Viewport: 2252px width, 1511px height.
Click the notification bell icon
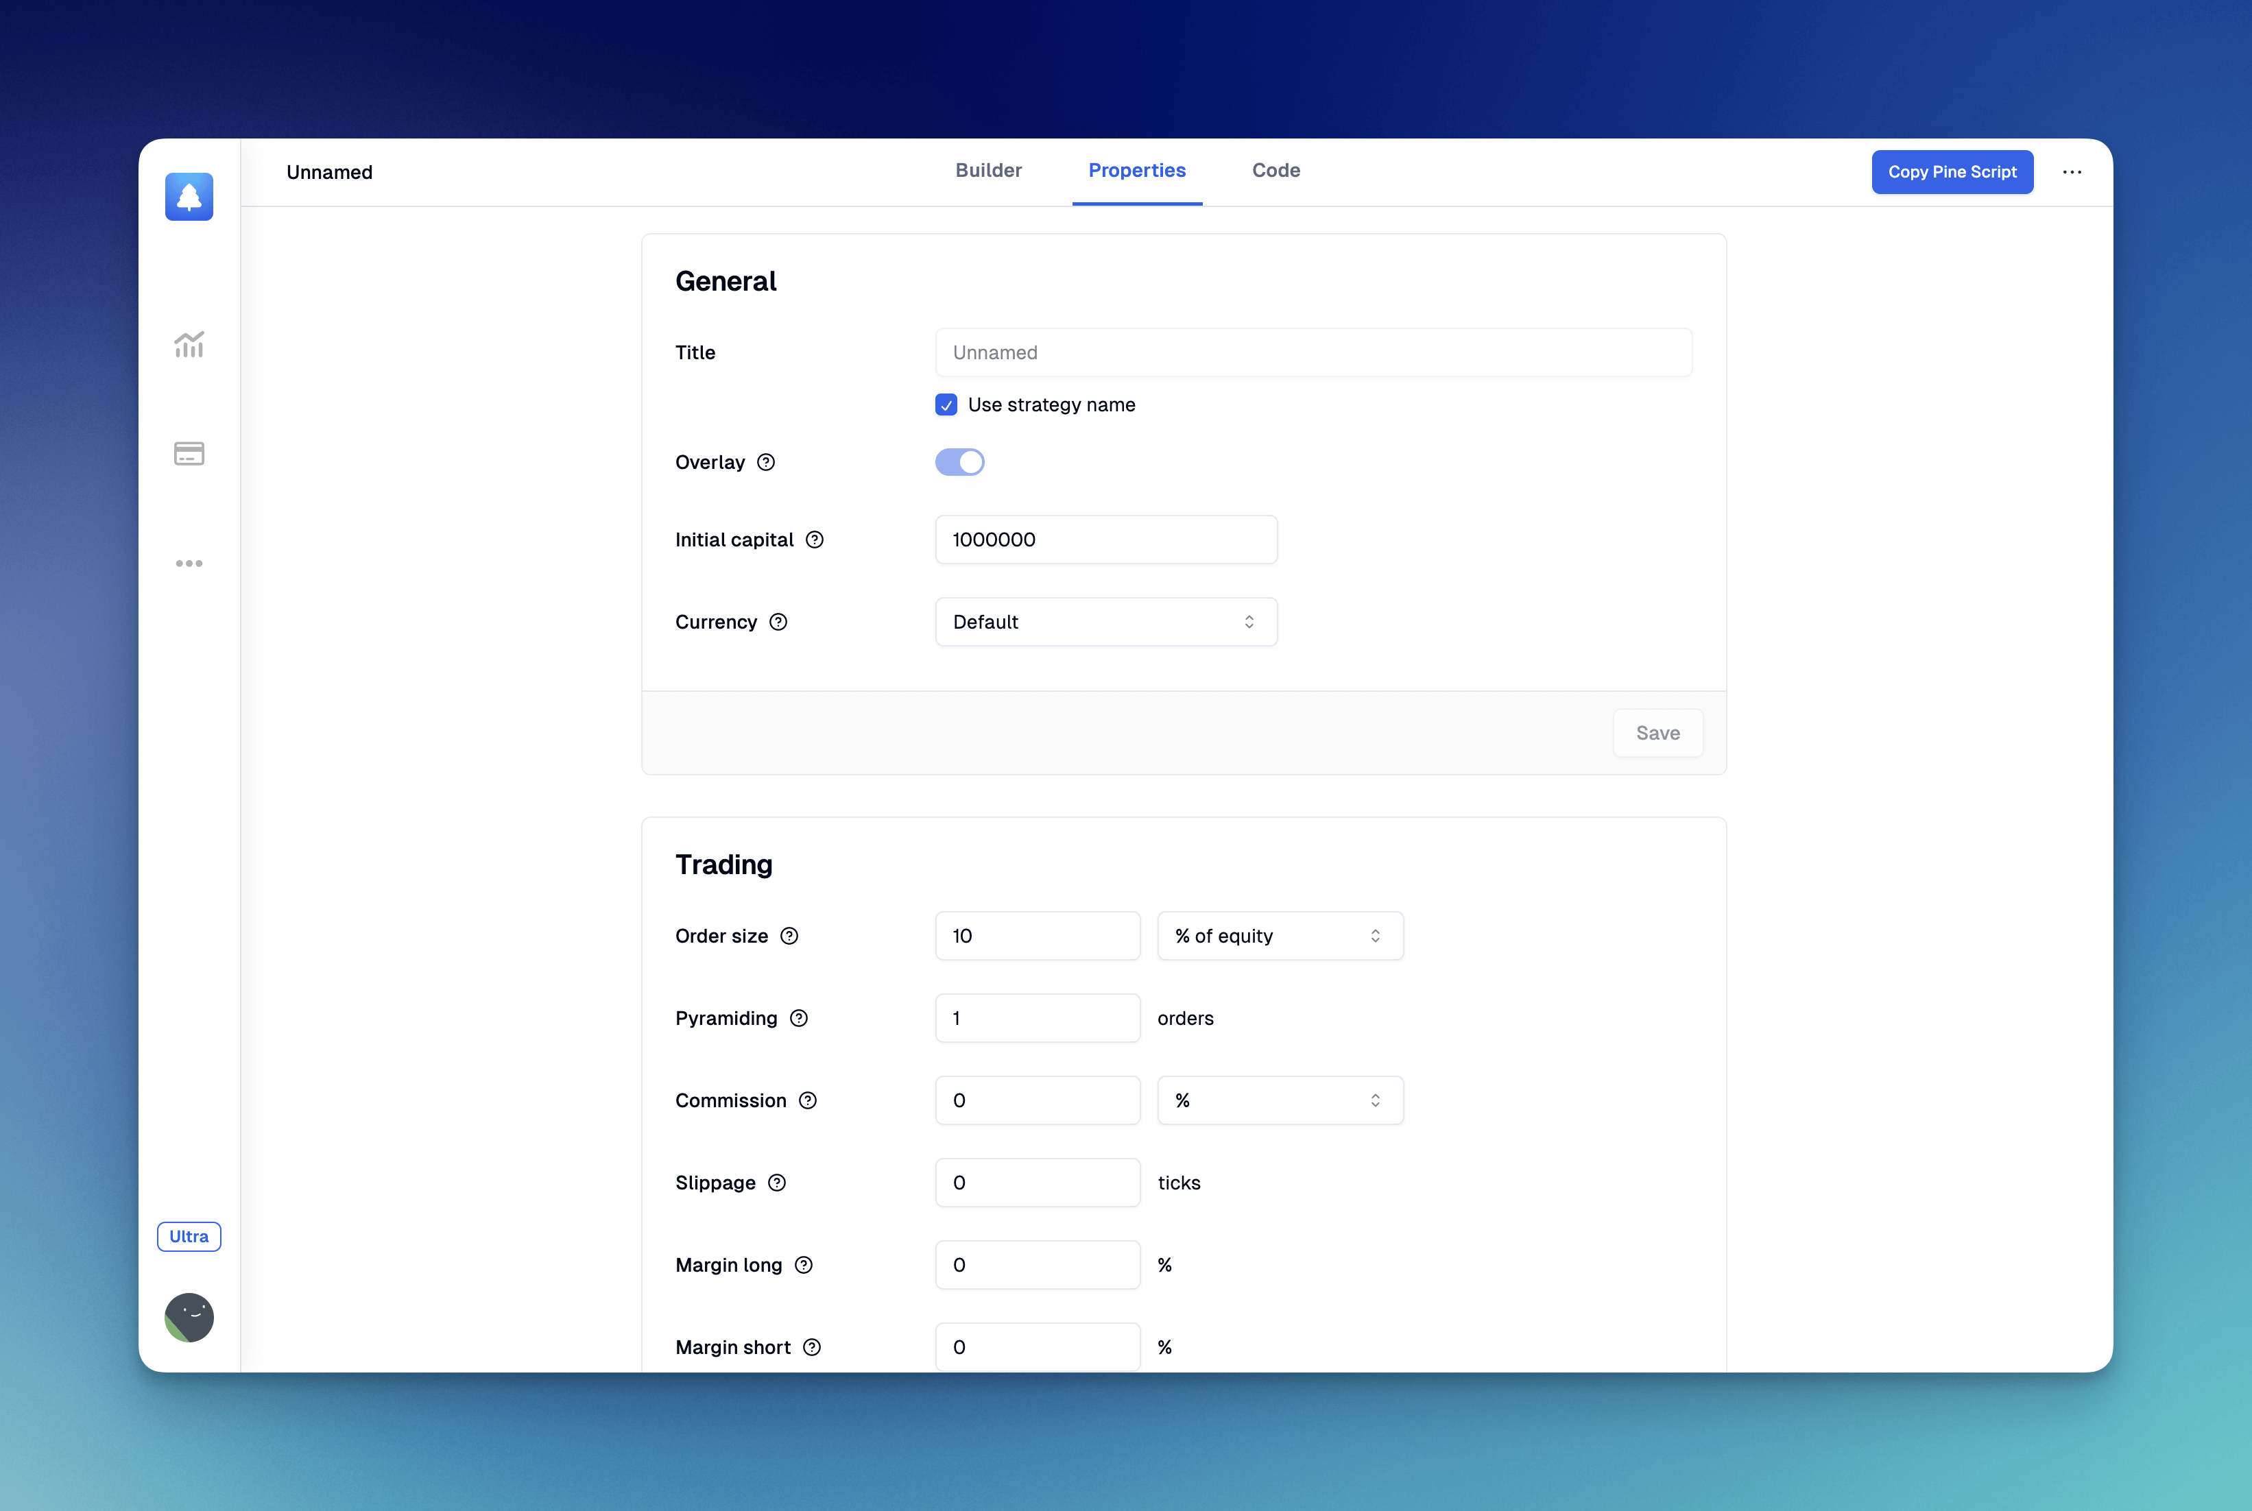click(x=189, y=197)
